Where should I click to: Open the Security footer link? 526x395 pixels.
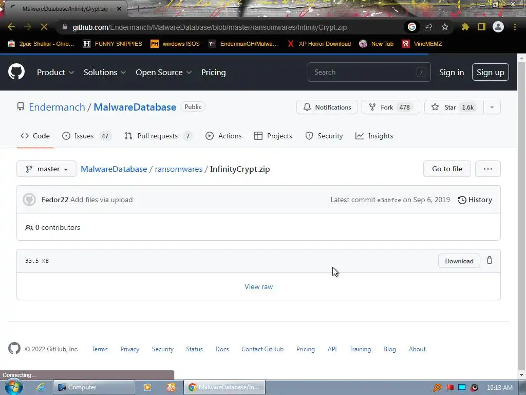tap(163, 349)
